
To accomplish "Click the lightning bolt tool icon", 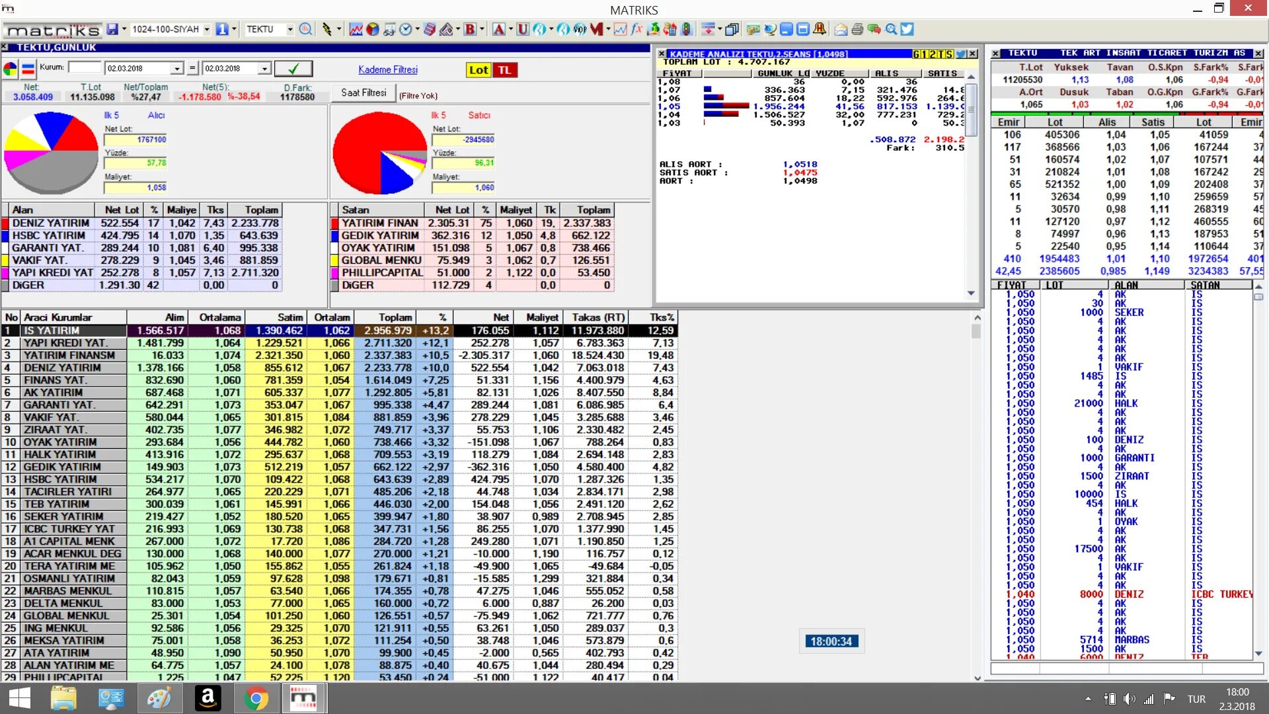I will [327, 29].
